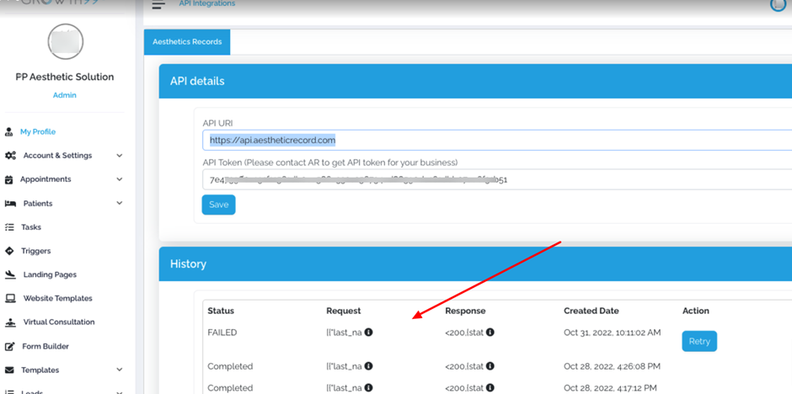The width and height of the screenshot is (792, 394).
Task: Expand the Patients submenu
Action: tap(119, 203)
